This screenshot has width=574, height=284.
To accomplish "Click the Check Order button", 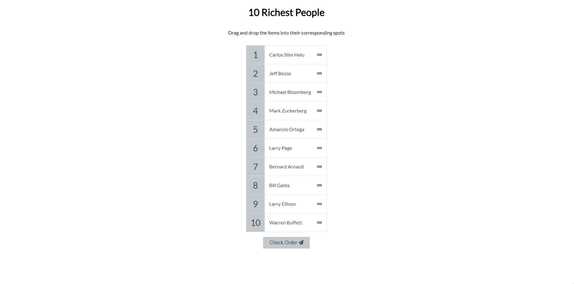I will 286,243.
